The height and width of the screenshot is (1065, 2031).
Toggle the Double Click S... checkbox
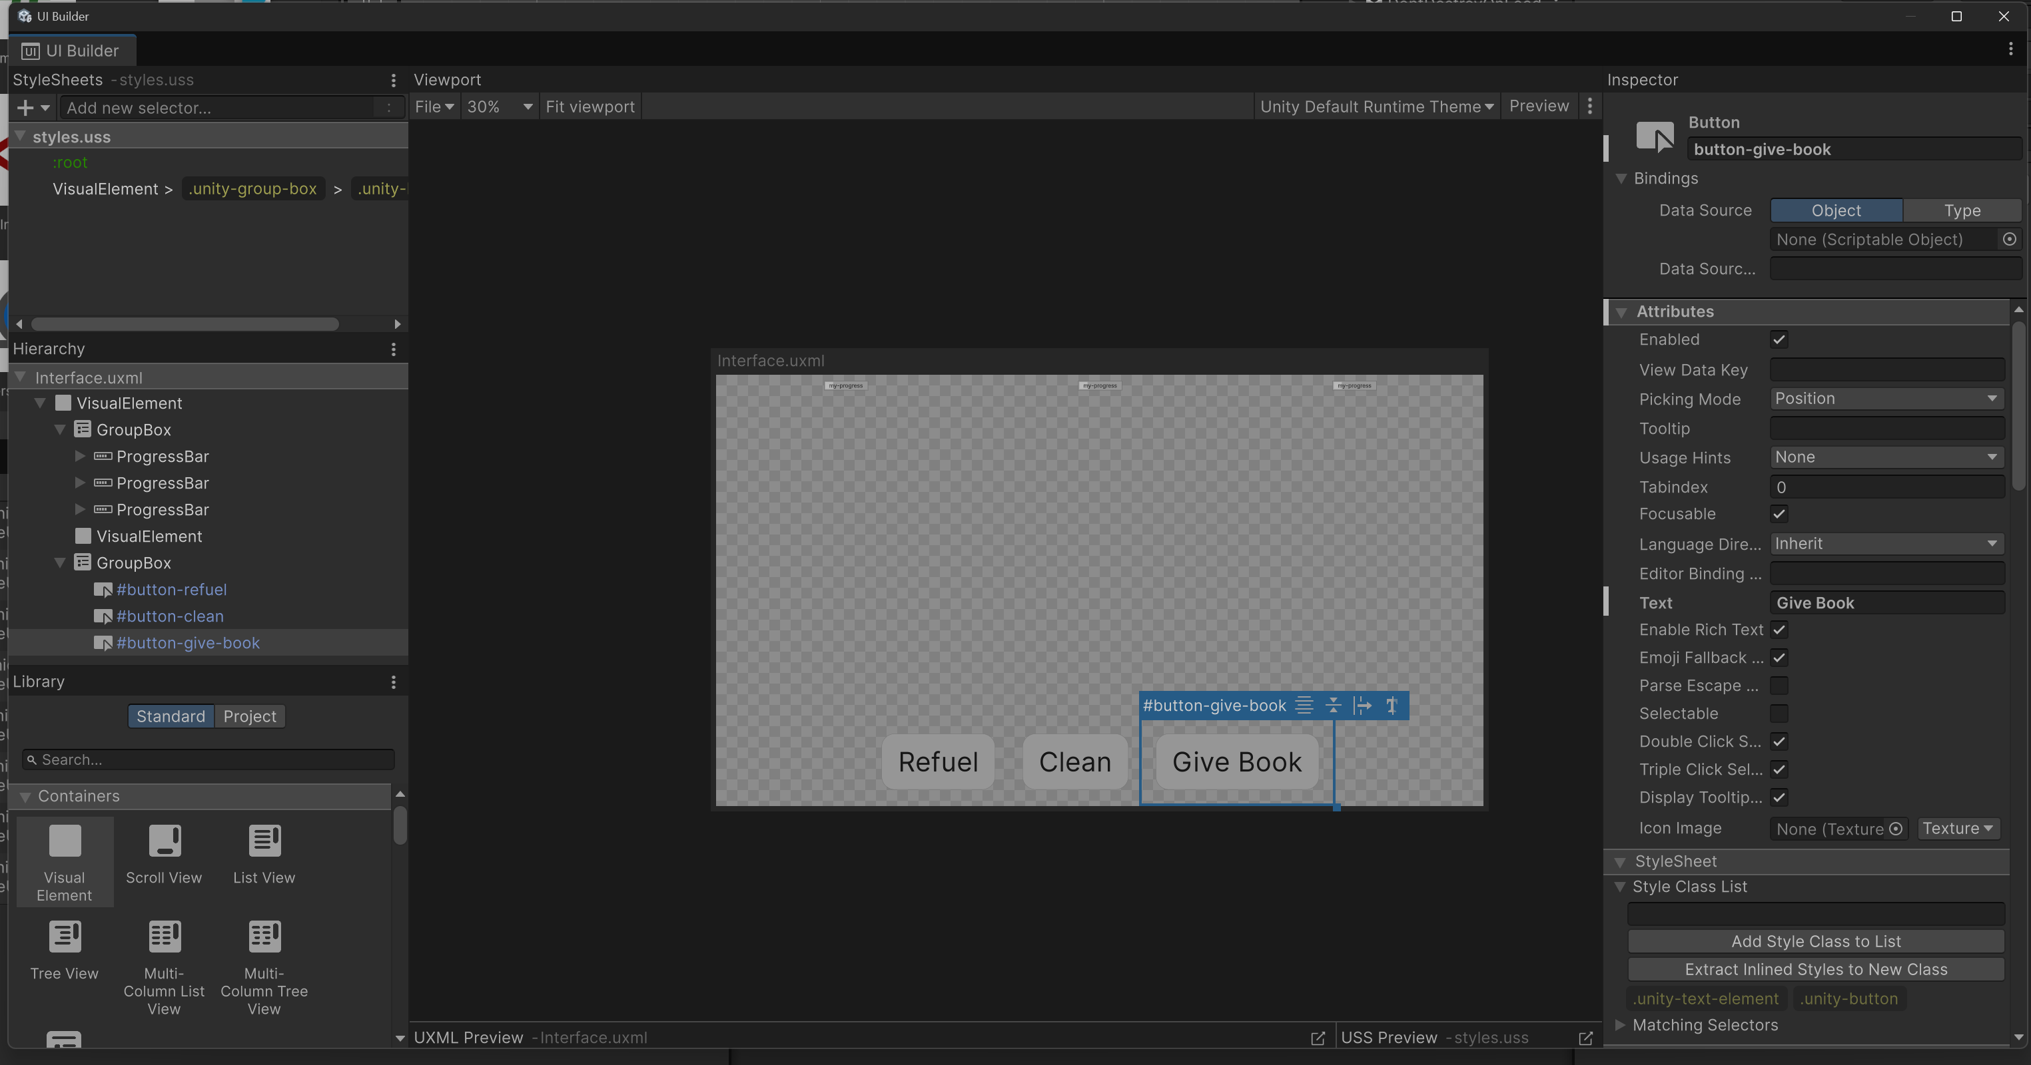point(1779,742)
